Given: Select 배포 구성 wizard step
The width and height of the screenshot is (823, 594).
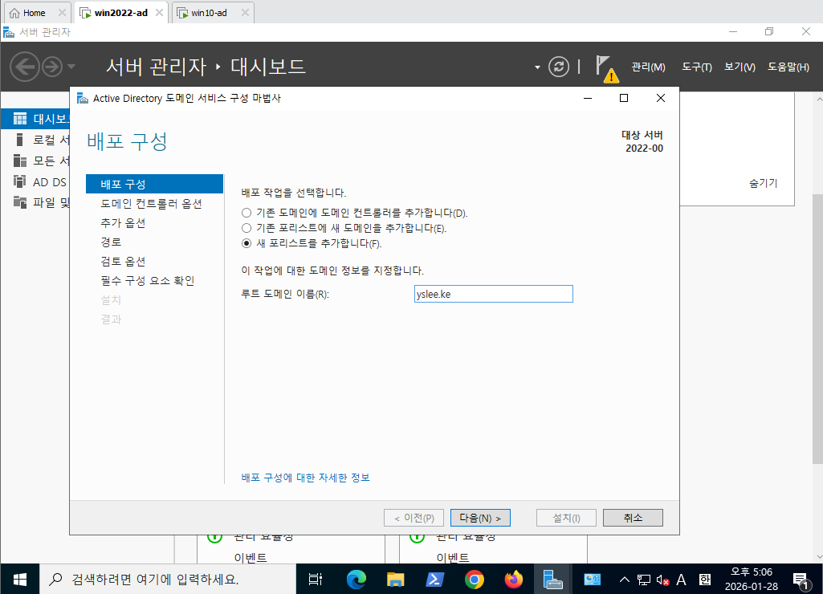Looking at the screenshot, I should point(154,184).
